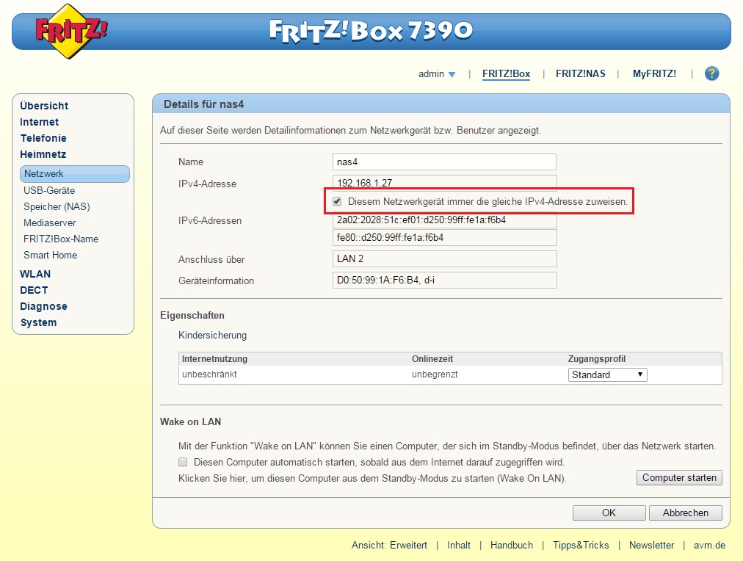Click the Name field containing nas4
The height and width of the screenshot is (561, 743).
[444, 162]
